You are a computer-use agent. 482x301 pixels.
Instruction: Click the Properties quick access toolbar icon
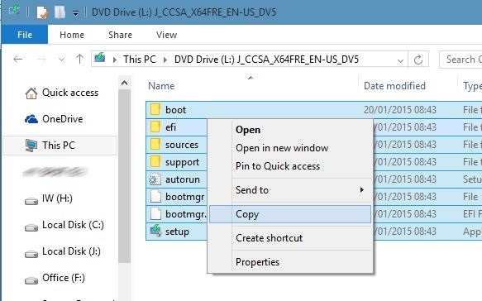tap(41, 12)
